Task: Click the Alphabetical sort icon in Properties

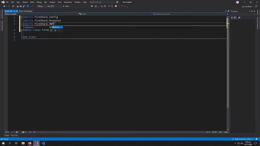Action: tap(235, 18)
